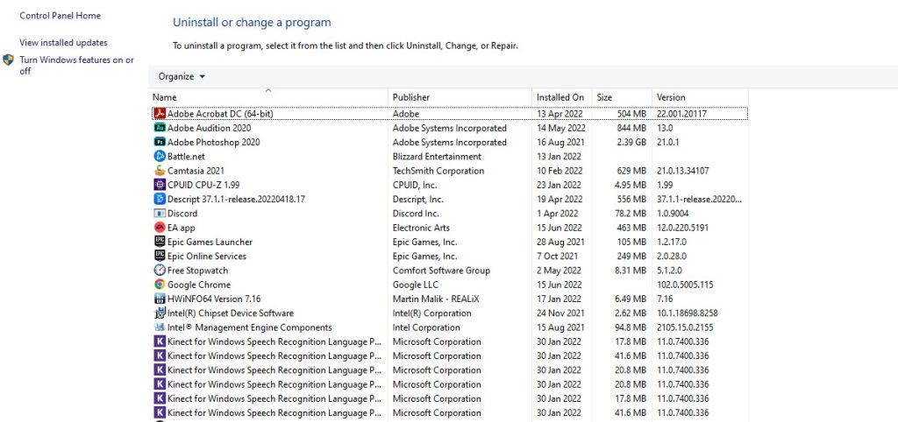Click the TechSmith Corporation publisher cell
The height and width of the screenshot is (422, 898).
pos(438,171)
